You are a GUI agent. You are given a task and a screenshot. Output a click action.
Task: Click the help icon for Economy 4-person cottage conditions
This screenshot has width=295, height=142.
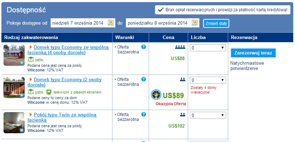tap(143, 47)
